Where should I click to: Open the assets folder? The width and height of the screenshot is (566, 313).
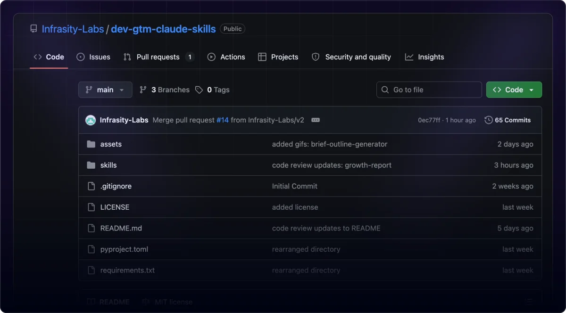pos(111,144)
